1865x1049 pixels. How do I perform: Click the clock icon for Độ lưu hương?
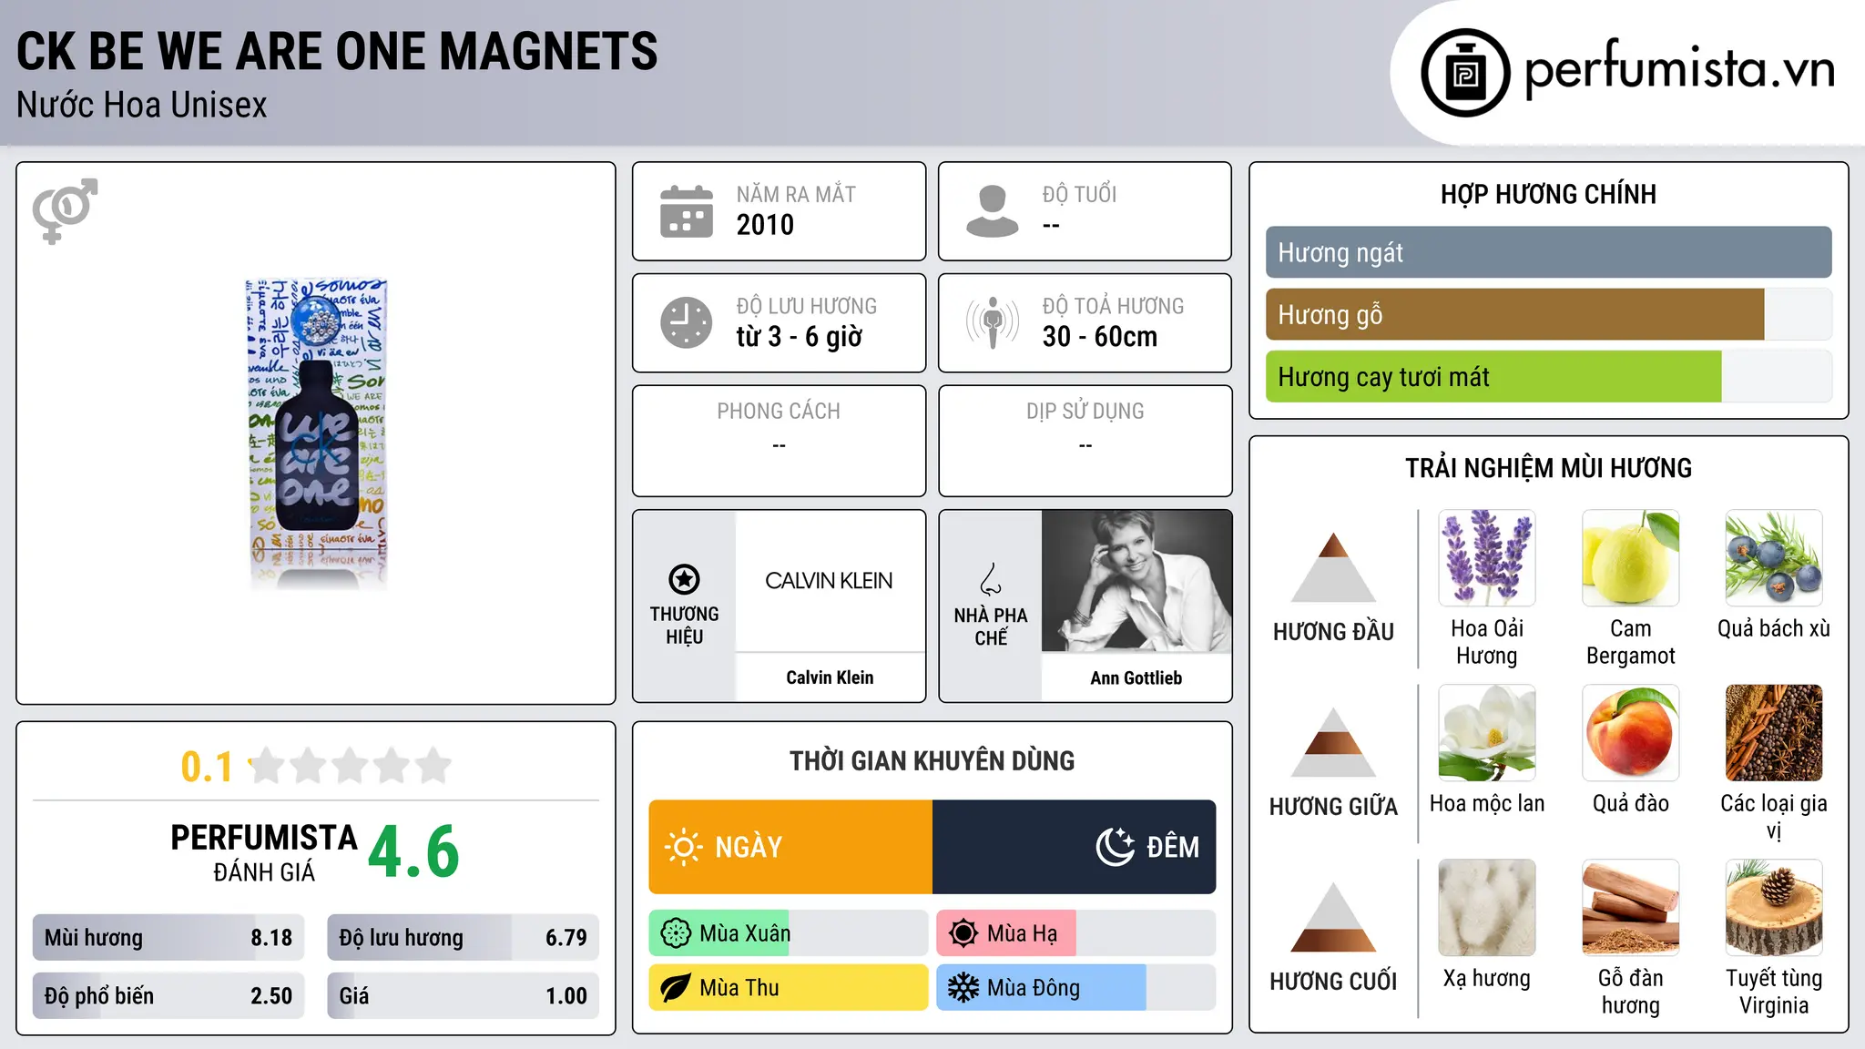tap(687, 322)
